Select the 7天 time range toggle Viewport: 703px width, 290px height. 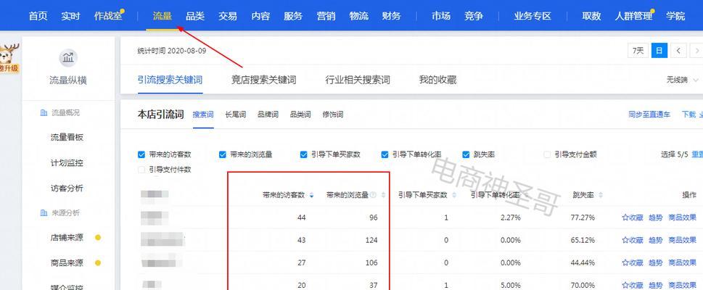coord(638,51)
